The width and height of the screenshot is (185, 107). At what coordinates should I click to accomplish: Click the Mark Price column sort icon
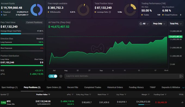[x=108, y=95]
